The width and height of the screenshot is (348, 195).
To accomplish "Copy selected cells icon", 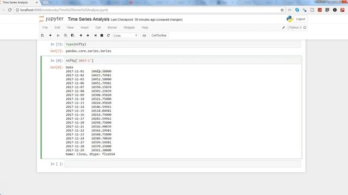I will tap(65, 35).
